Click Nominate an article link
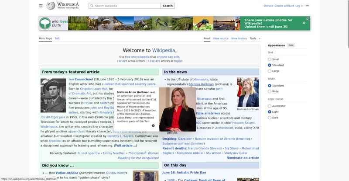The width and height of the screenshot is (349, 181). 243,157
